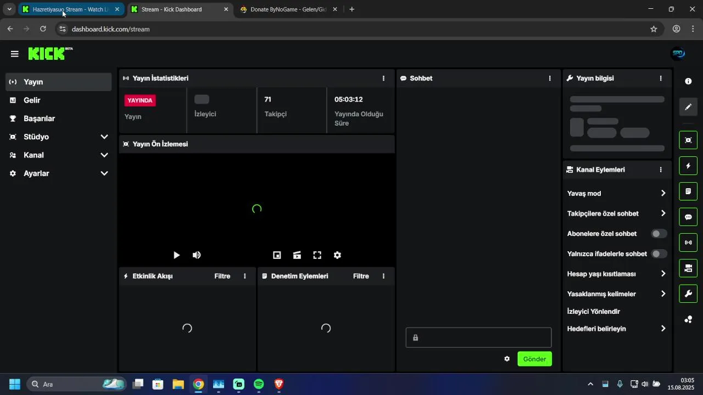
Task: Open a new browser tab
Action: coord(351,9)
